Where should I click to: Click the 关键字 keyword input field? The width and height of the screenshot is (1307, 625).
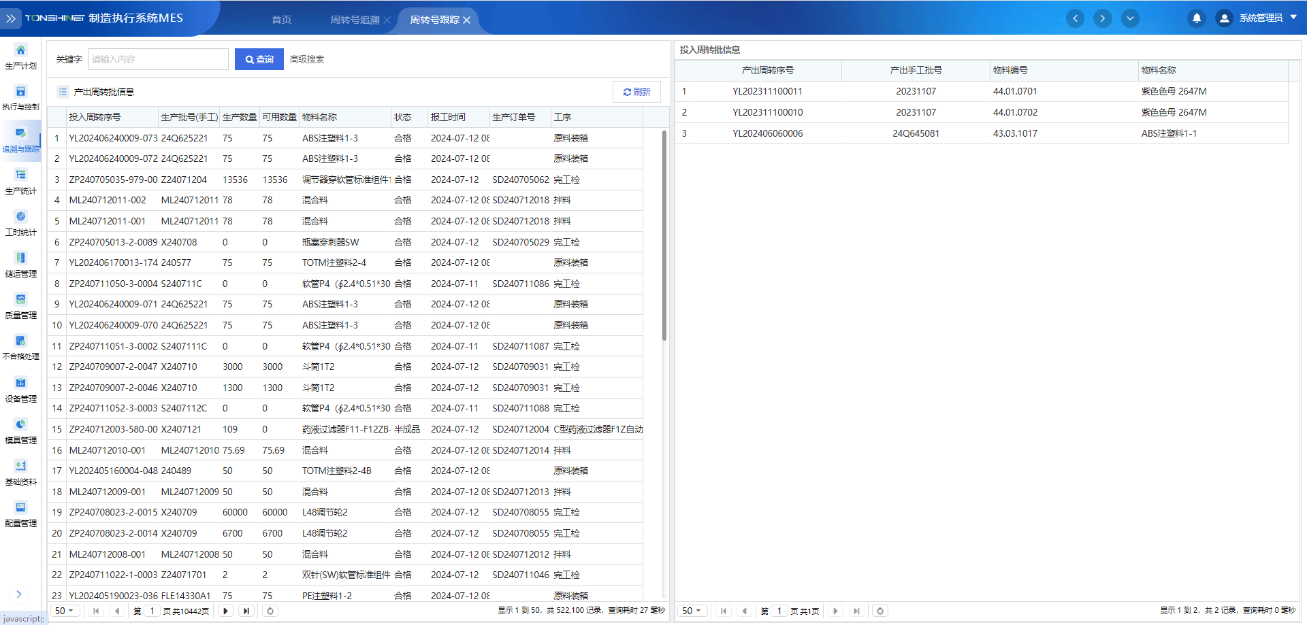click(158, 59)
